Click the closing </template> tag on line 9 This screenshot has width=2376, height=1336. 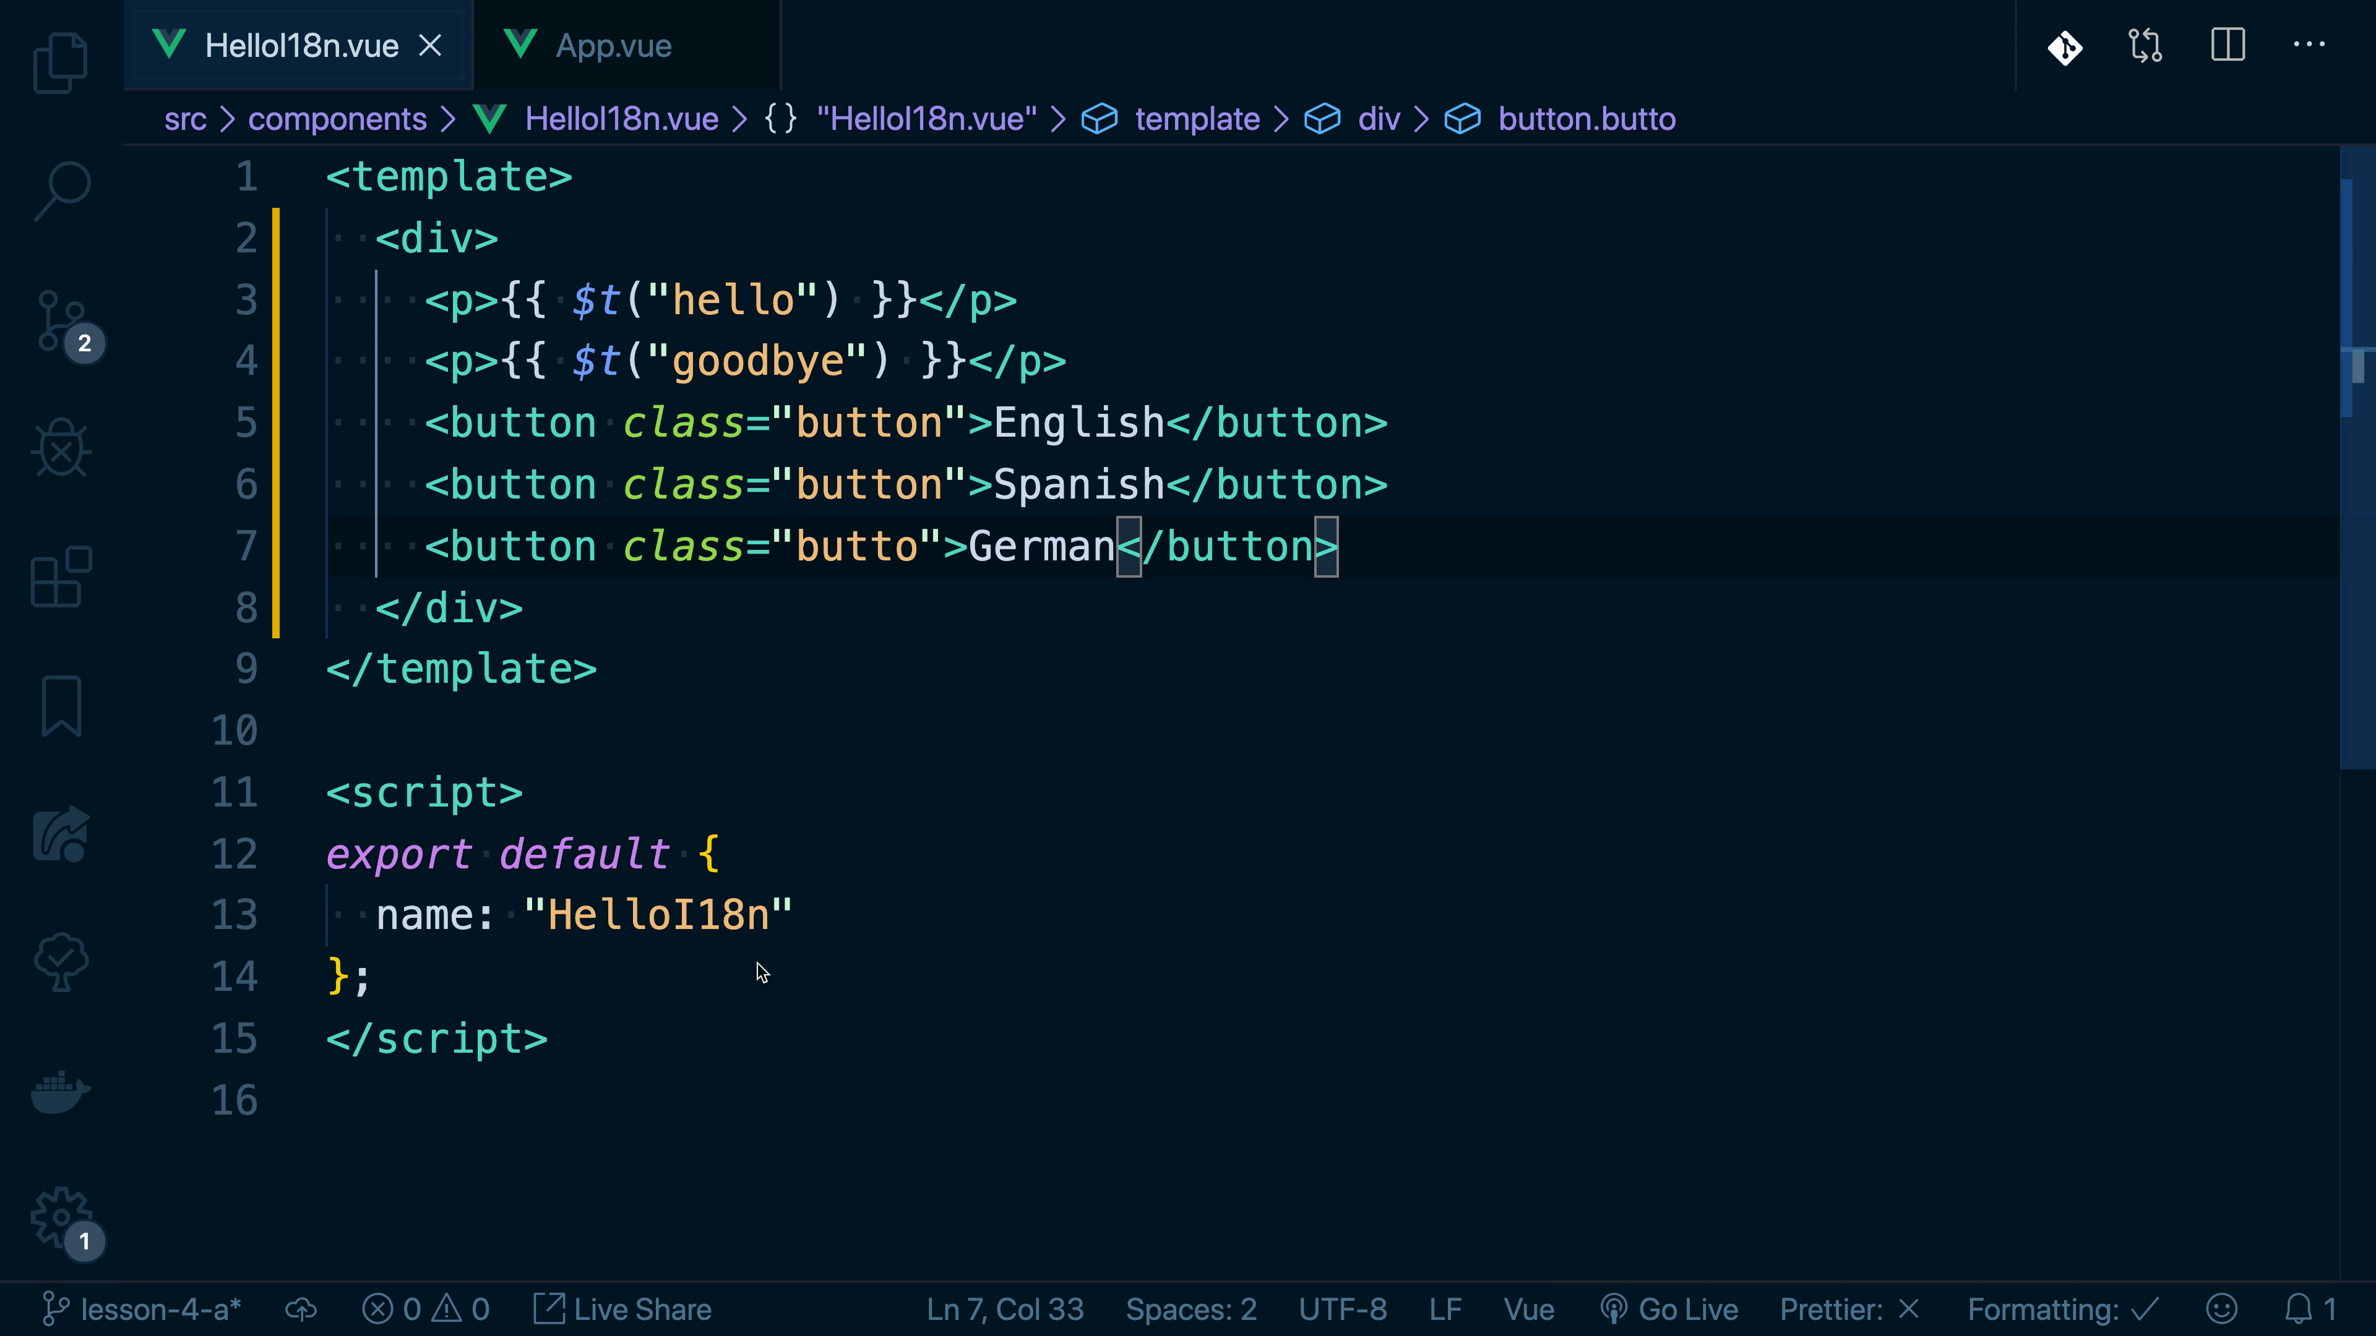(x=461, y=669)
